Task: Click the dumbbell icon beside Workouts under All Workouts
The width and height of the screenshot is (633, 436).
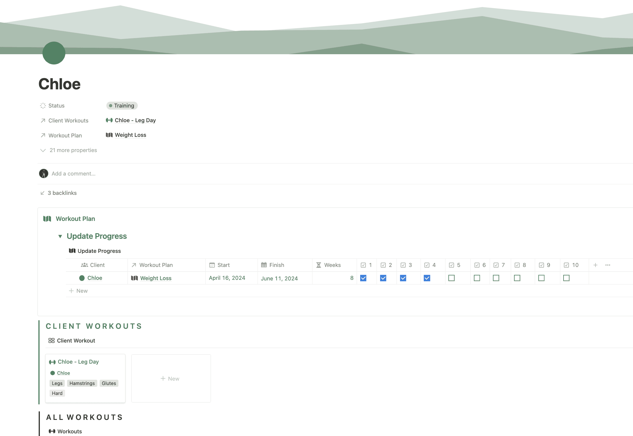Action: point(52,431)
